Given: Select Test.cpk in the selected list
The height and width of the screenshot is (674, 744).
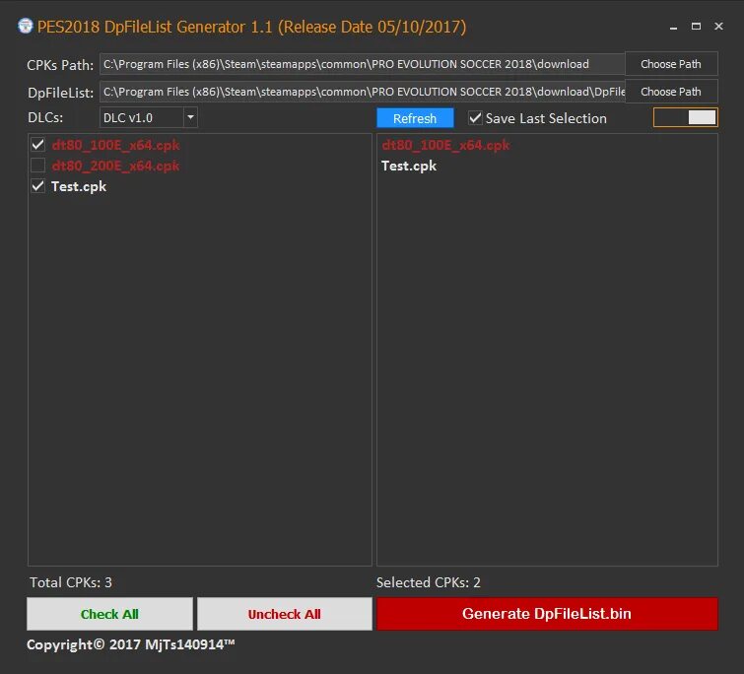Looking at the screenshot, I should tap(409, 166).
